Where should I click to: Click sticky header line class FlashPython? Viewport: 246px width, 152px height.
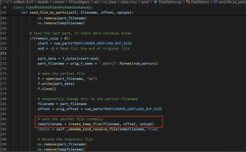(53, 7)
